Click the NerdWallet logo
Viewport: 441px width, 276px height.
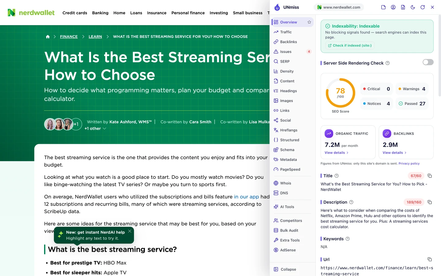(x=31, y=13)
